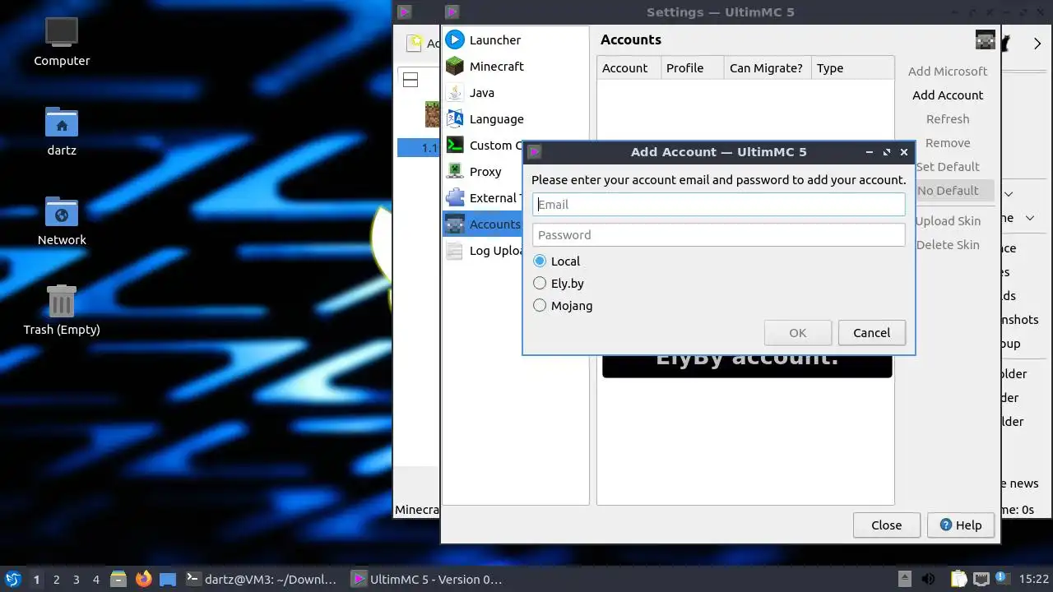Focus the Email input field
Viewport: 1053px width, 592px height.
pyautogui.click(x=719, y=204)
